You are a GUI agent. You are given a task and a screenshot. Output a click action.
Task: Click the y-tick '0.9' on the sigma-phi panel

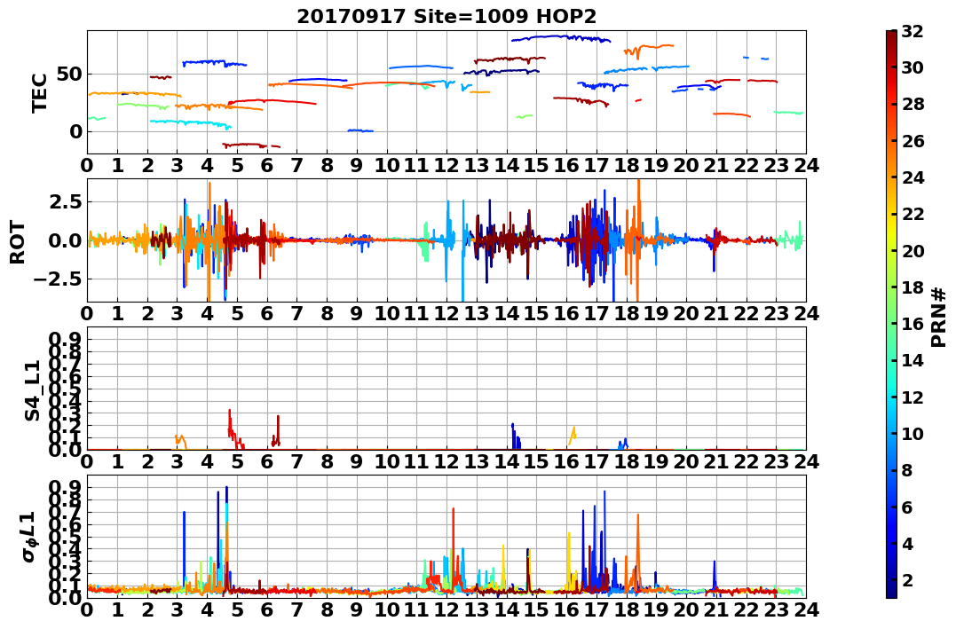pyautogui.click(x=66, y=487)
